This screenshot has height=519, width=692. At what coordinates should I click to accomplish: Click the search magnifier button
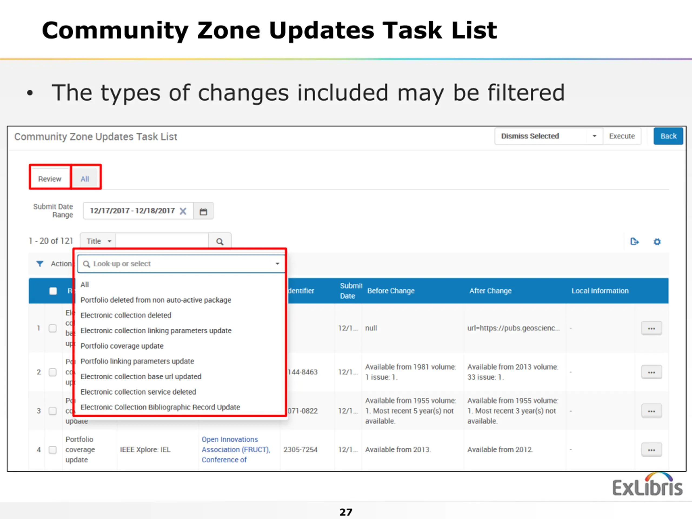click(x=219, y=241)
